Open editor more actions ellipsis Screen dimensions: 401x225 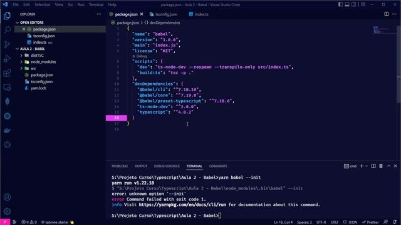[394, 14]
